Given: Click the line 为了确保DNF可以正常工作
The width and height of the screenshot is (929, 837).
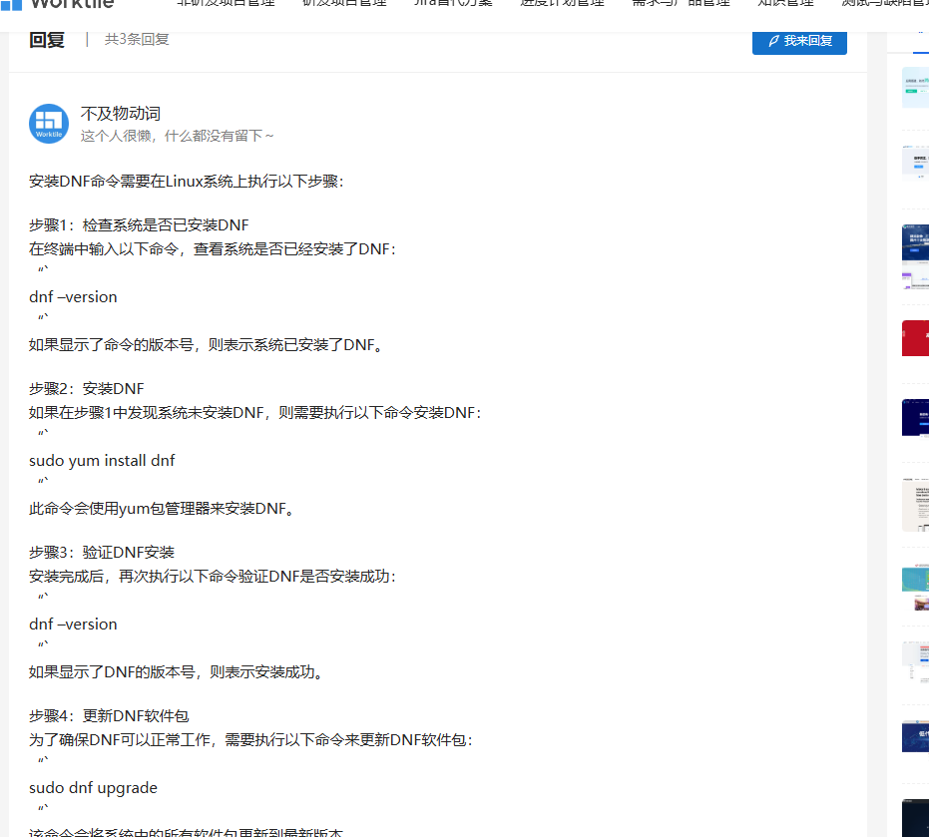Looking at the screenshot, I should pyautogui.click(x=250, y=740).
